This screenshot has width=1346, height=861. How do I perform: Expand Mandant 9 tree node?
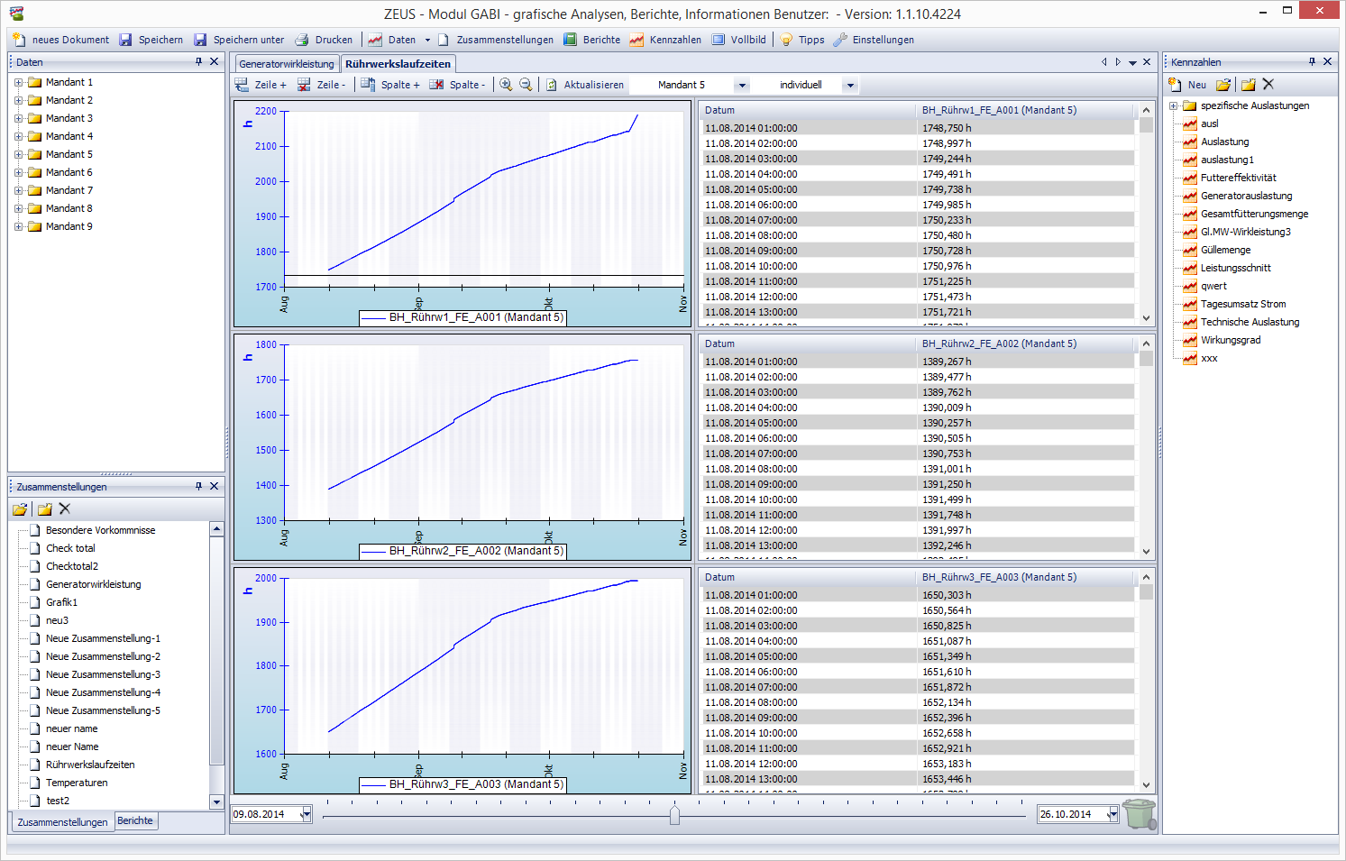pyautogui.click(x=18, y=226)
